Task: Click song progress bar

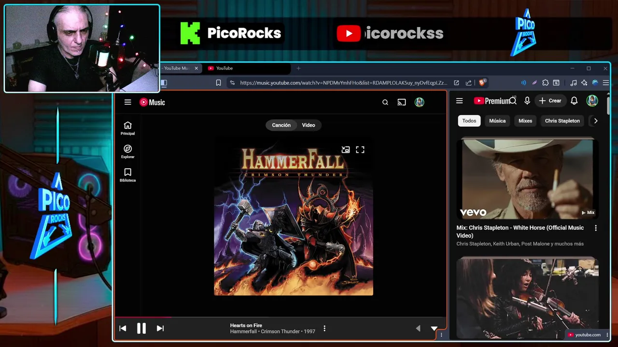Action: pyautogui.click(x=280, y=317)
